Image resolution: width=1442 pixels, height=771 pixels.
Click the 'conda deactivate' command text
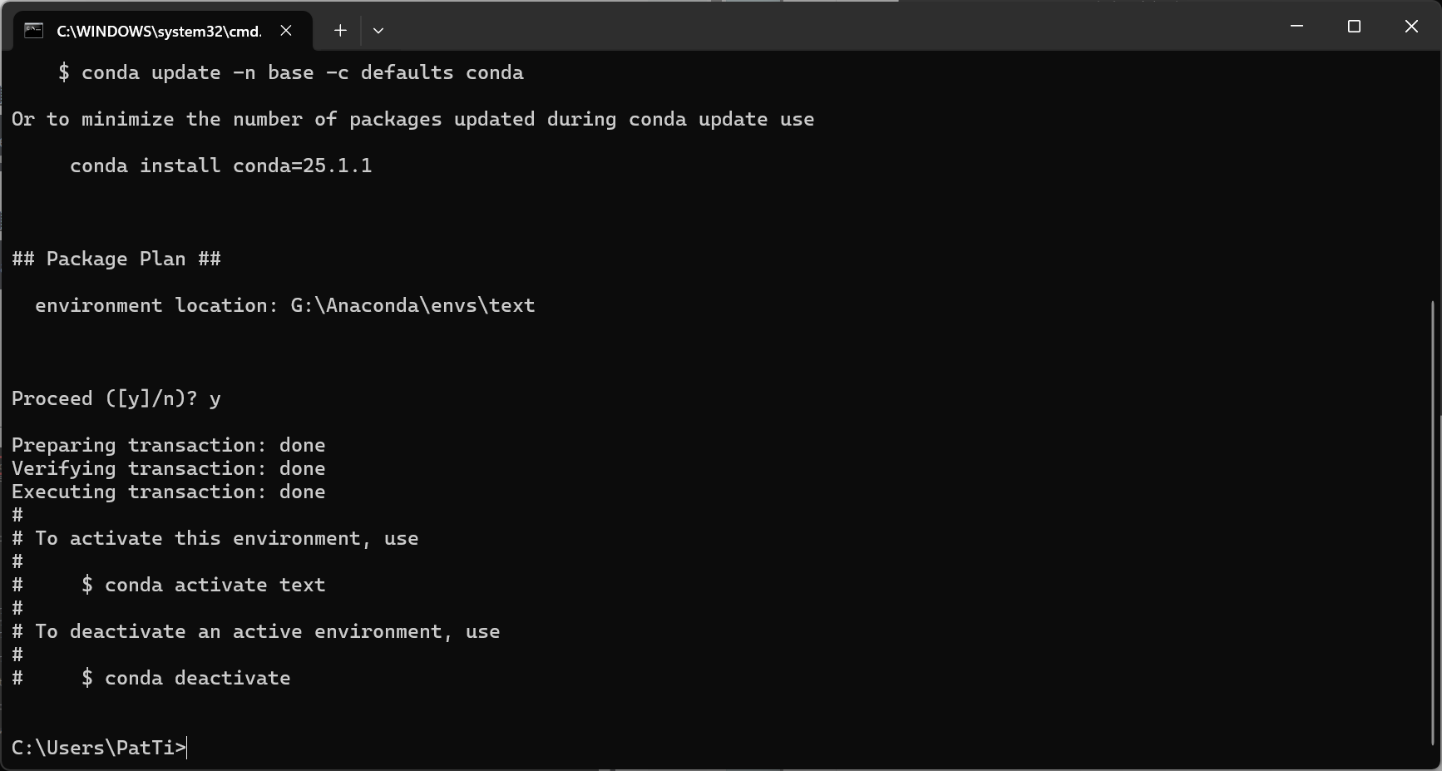(198, 678)
